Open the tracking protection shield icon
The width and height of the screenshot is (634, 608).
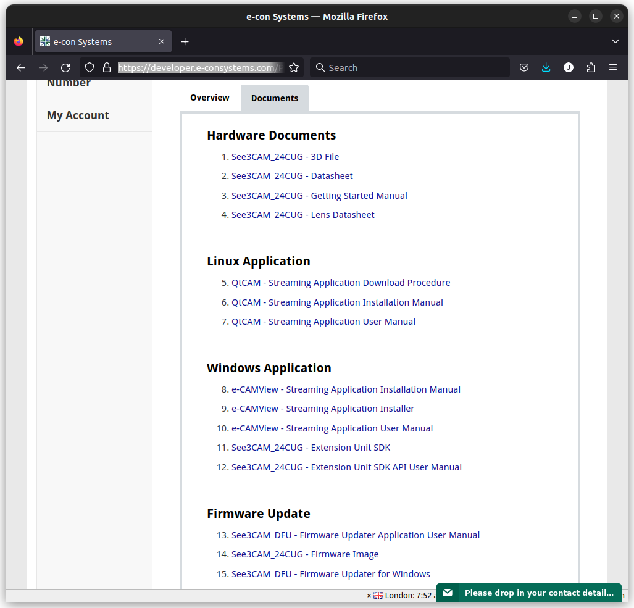point(90,67)
